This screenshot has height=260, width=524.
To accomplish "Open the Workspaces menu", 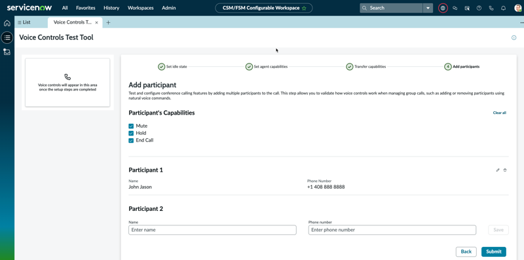I will [141, 8].
